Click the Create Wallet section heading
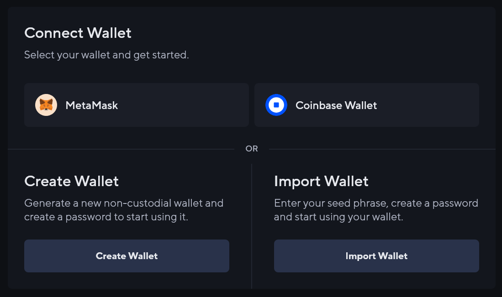Image resolution: width=502 pixels, height=297 pixels. click(x=71, y=181)
